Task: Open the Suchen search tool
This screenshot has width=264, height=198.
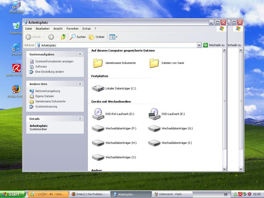Action: coord(78,37)
